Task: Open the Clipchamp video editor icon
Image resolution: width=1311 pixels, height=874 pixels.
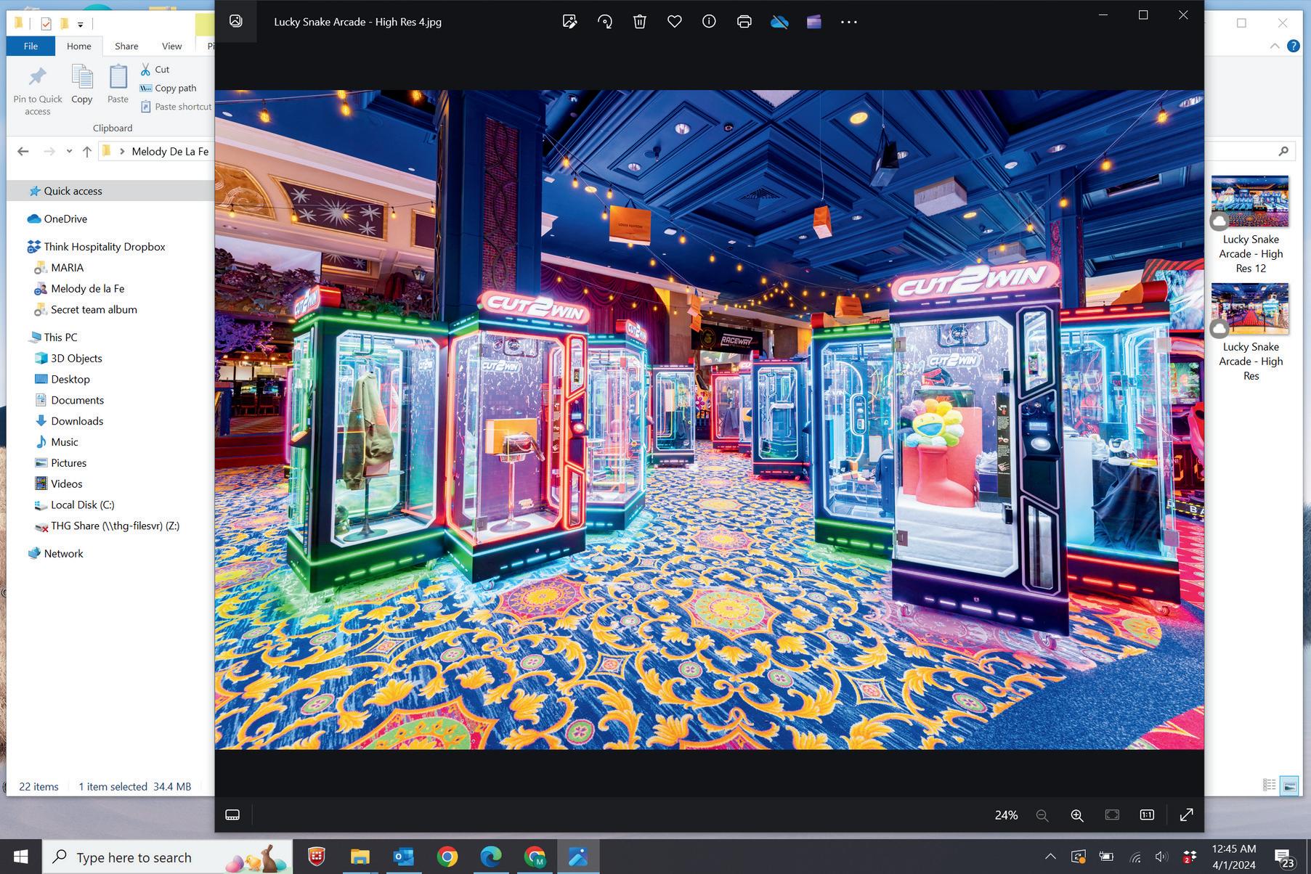Action: pos(813,22)
